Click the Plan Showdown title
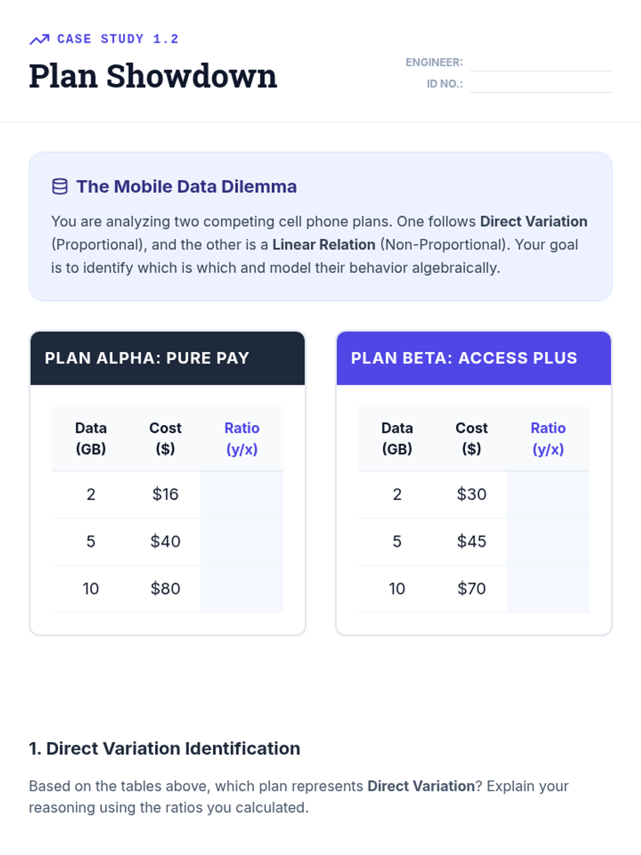Image resolution: width=641 pixels, height=855 pixels. [153, 76]
